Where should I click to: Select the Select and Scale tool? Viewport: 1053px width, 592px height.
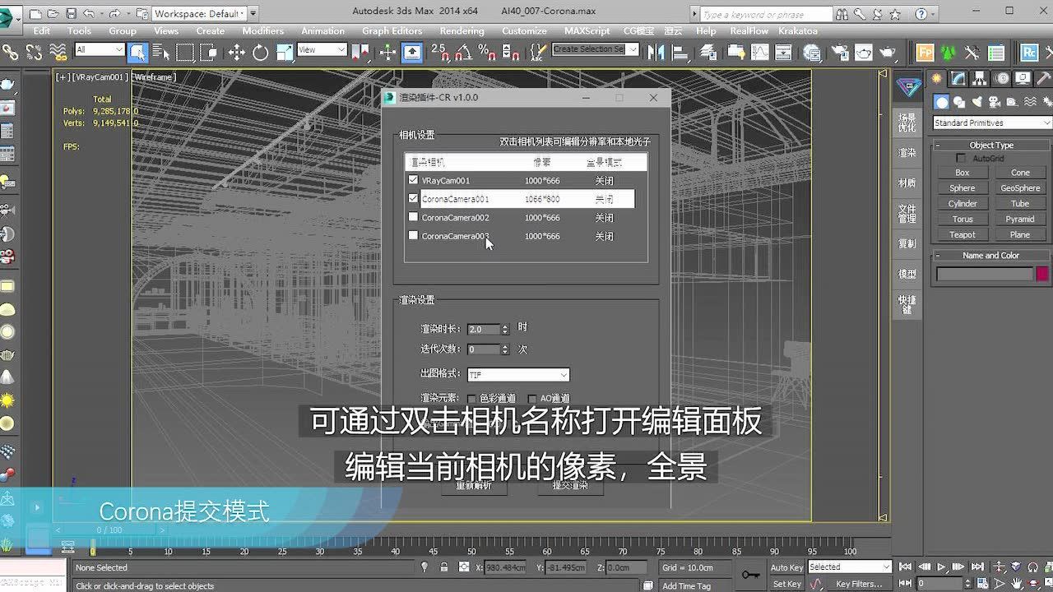tap(285, 53)
